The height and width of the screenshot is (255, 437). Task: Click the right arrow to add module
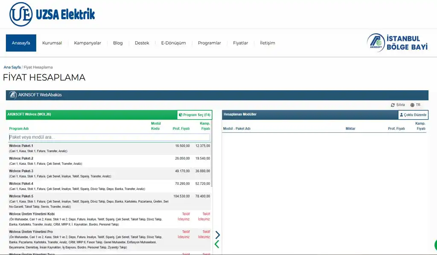[x=217, y=235]
